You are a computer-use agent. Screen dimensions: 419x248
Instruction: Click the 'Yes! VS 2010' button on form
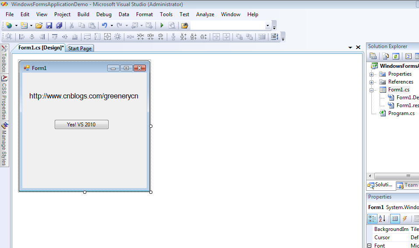point(81,124)
